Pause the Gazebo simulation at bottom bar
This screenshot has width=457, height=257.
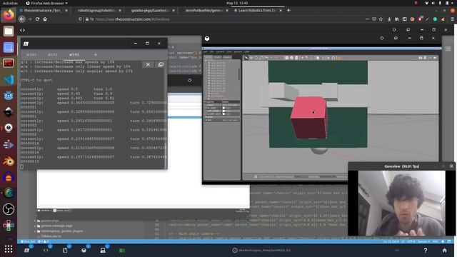click(256, 176)
